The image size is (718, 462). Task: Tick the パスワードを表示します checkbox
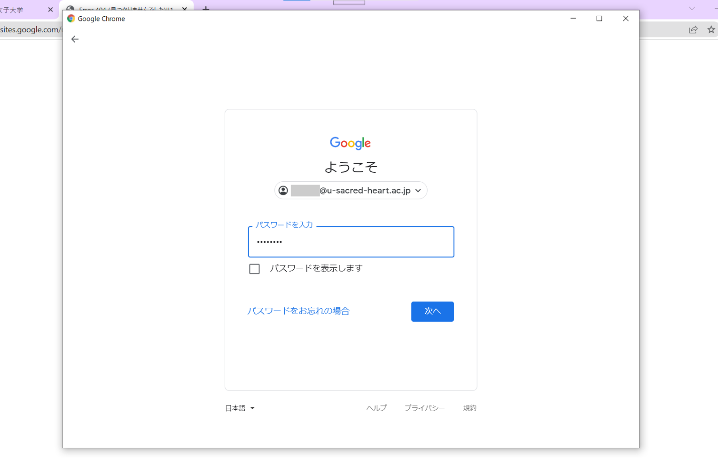[x=254, y=269]
